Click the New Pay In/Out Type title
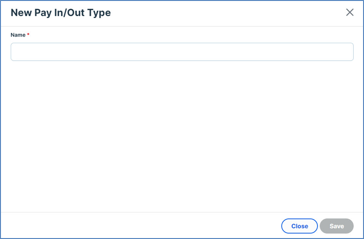 pos(61,13)
